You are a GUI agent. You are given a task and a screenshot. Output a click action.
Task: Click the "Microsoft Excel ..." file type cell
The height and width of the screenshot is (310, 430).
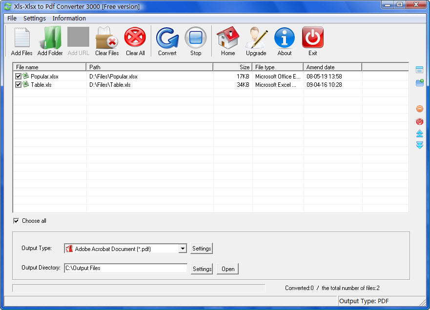(x=276, y=85)
